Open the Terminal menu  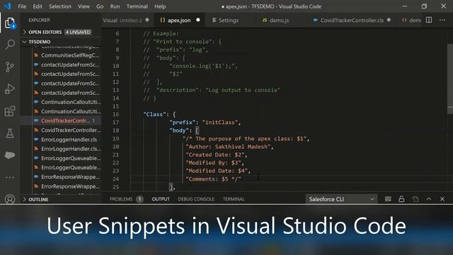pyautogui.click(x=137, y=6)
